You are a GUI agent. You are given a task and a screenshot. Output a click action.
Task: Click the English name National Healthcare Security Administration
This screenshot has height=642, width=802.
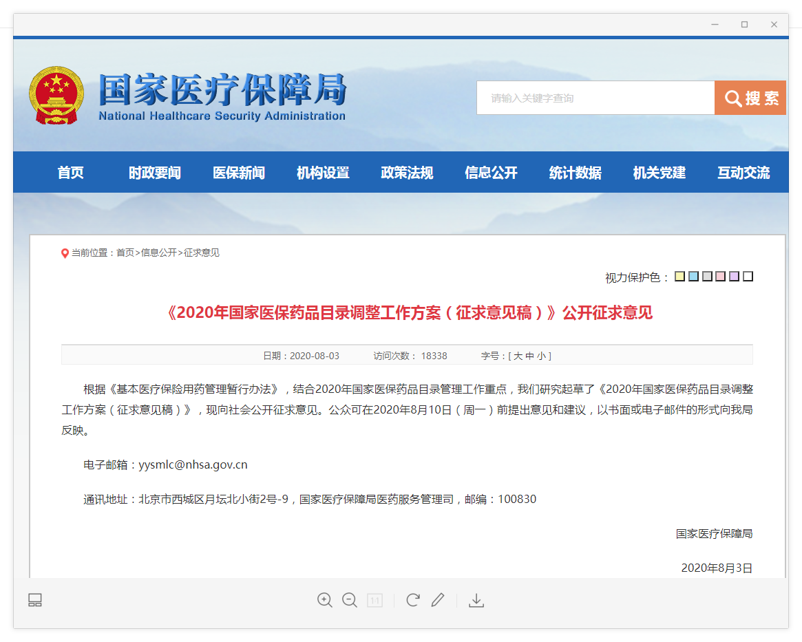[x=222, y=116]
